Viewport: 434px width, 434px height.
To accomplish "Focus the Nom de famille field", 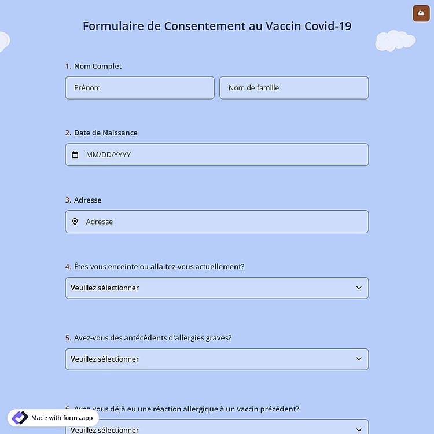I will click(294, 88).
